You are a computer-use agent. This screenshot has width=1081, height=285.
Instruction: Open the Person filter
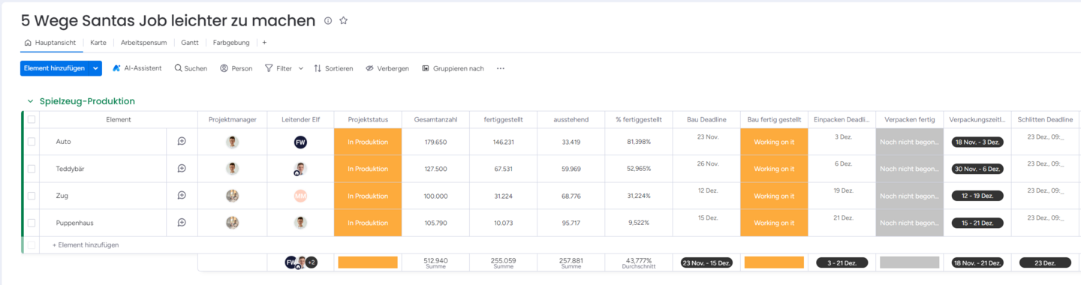236,68
